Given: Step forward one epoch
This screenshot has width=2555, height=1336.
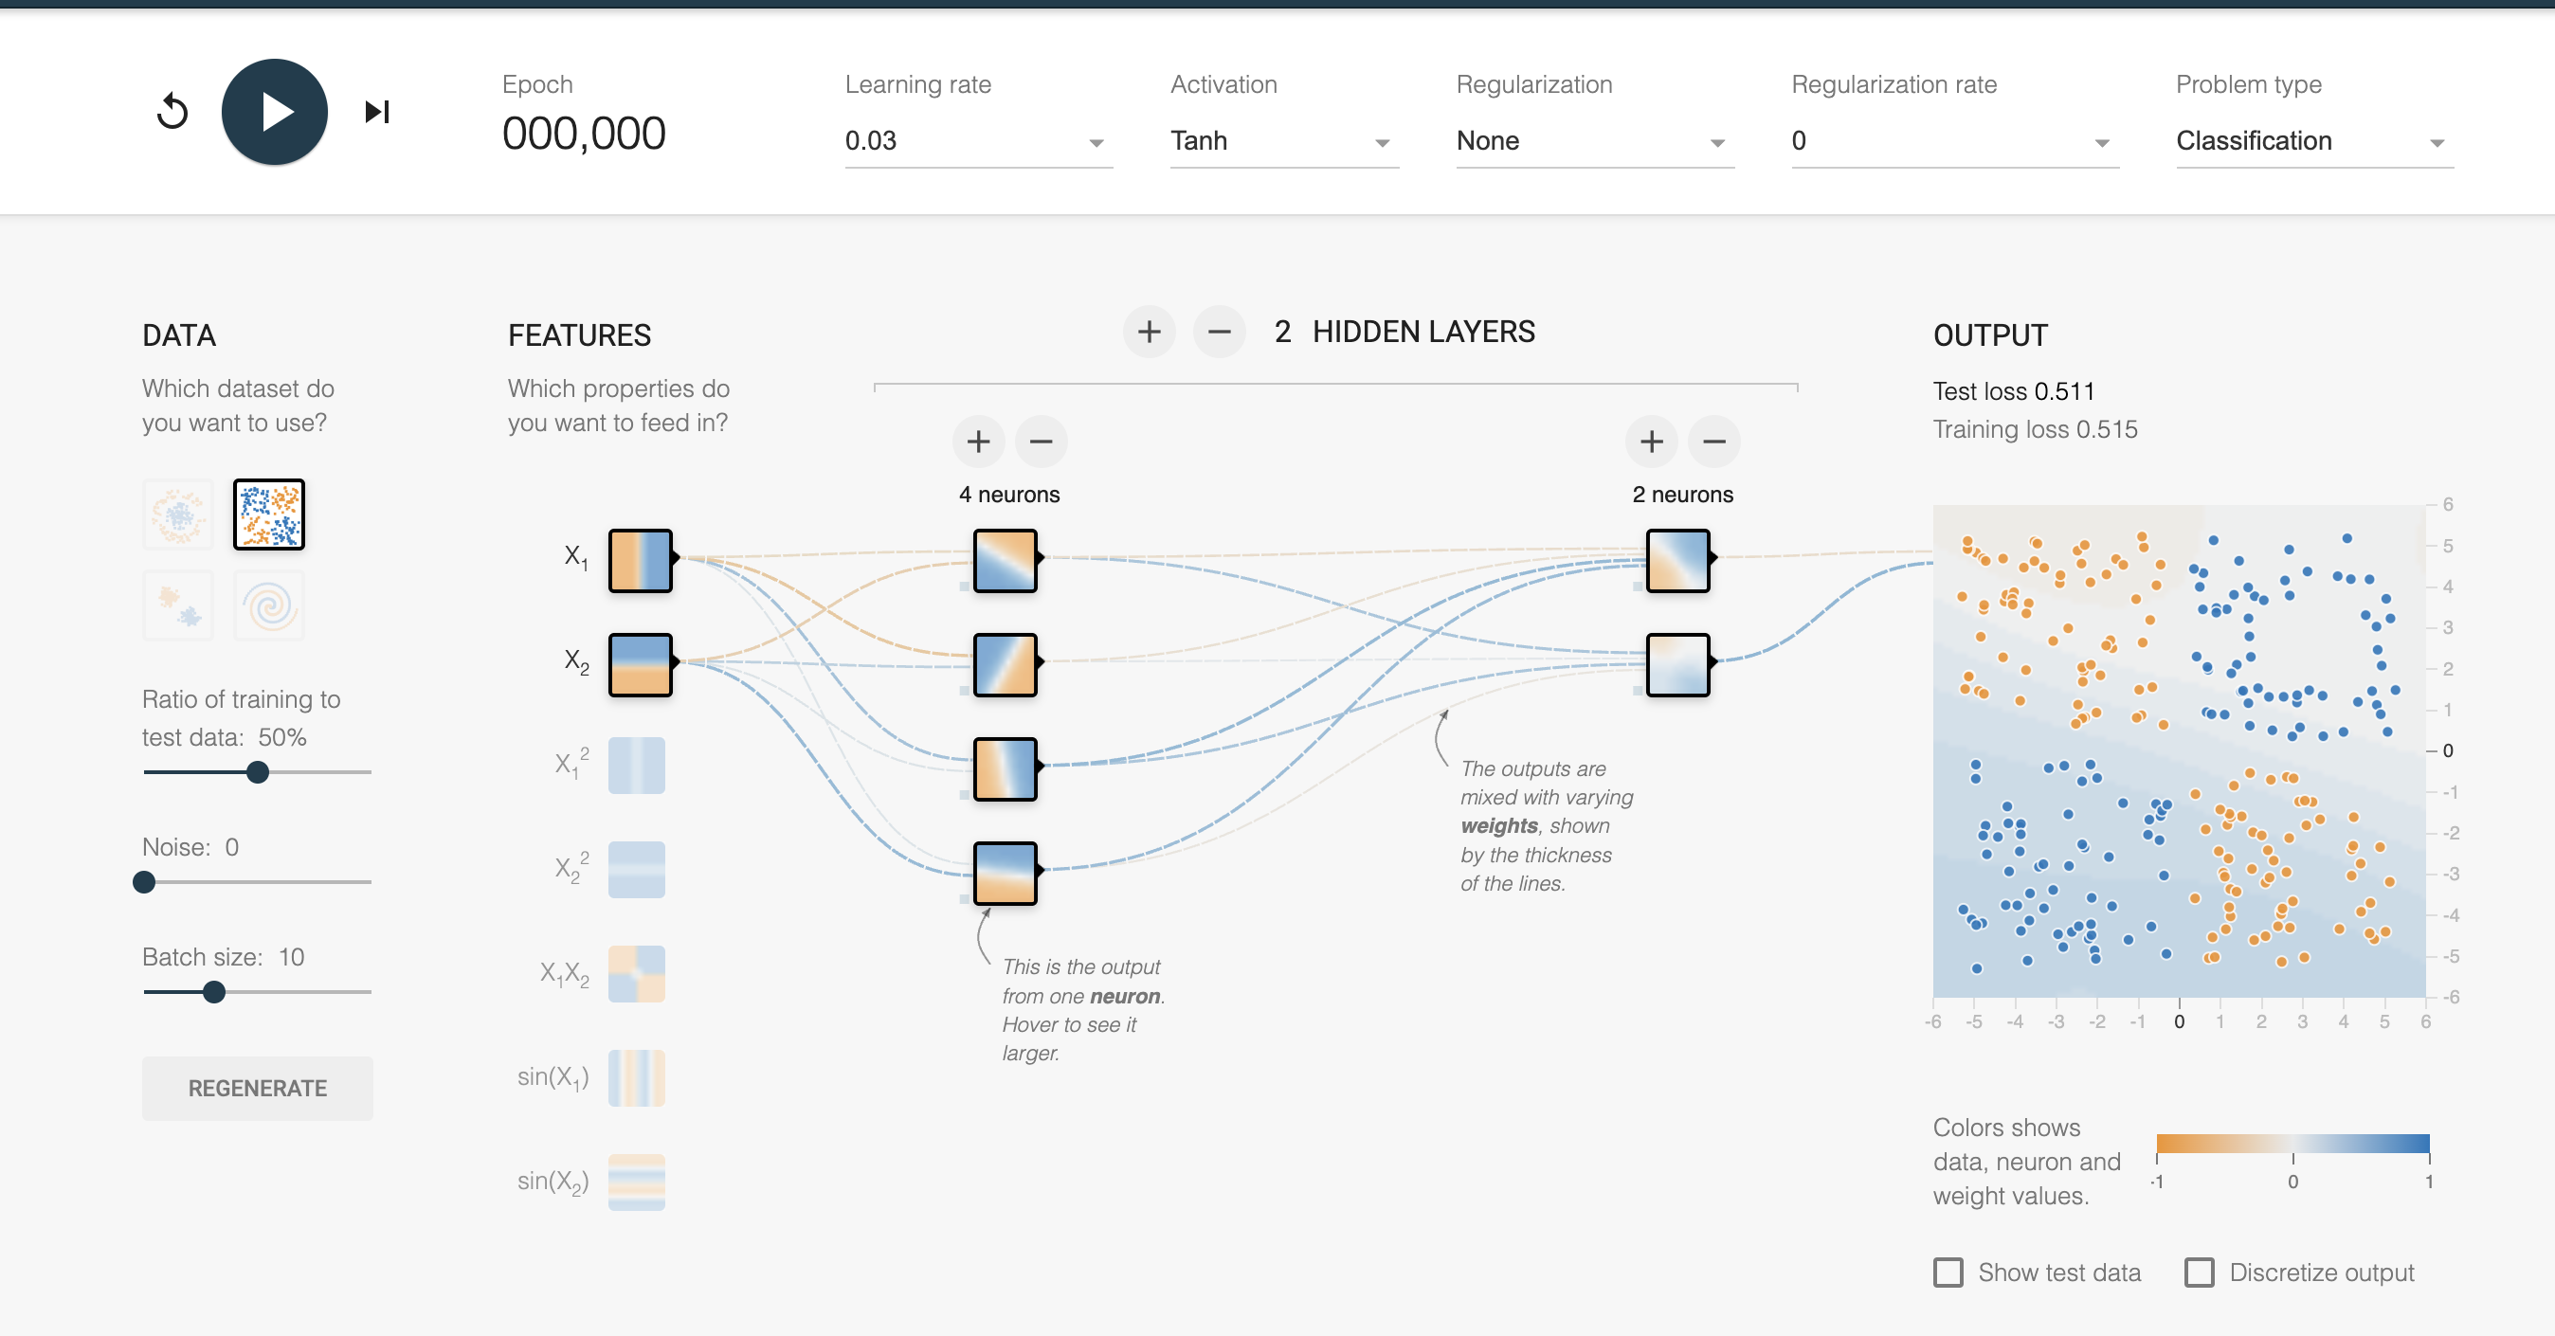Looking at the screenshot, I should click(x=377, y=111).
